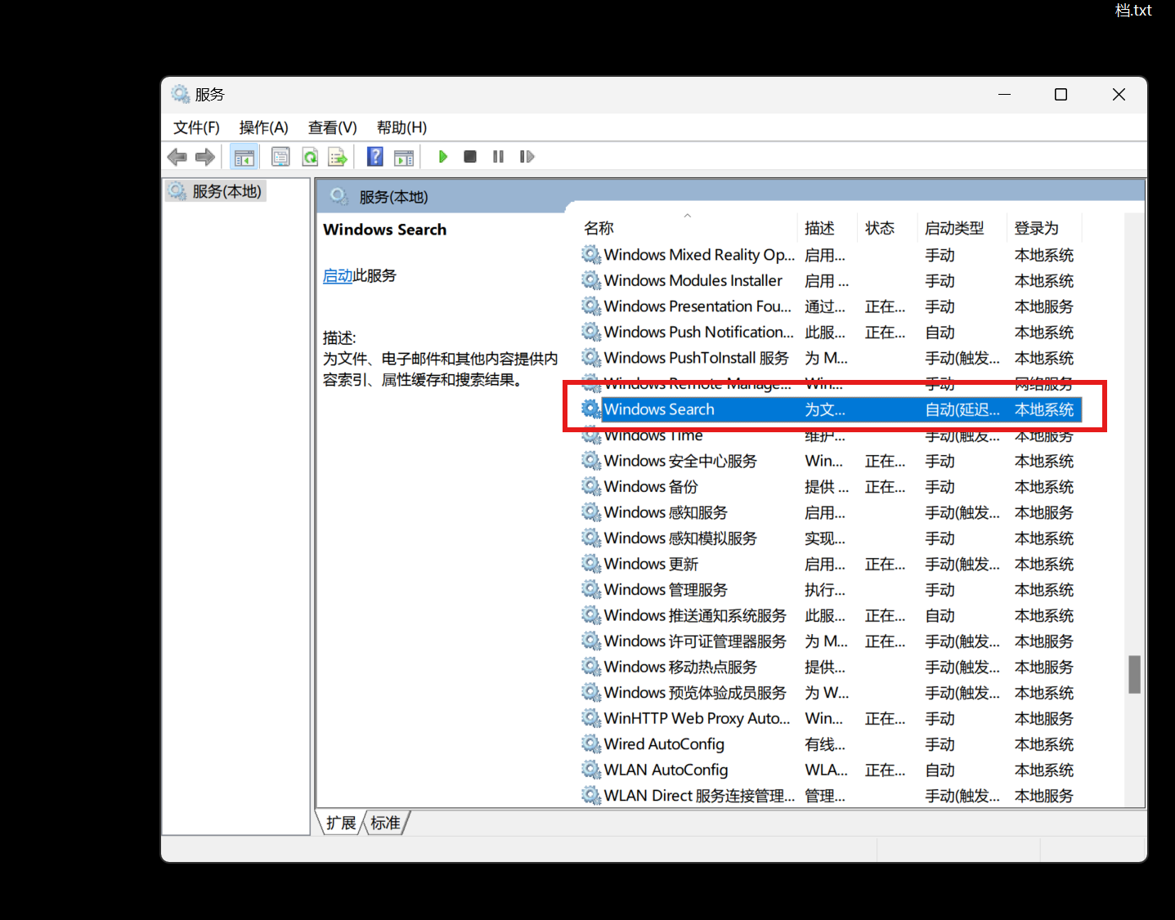Click gear icon of Windows Modules Installer row
This screenshot has height=920, width=1175.
591,281
